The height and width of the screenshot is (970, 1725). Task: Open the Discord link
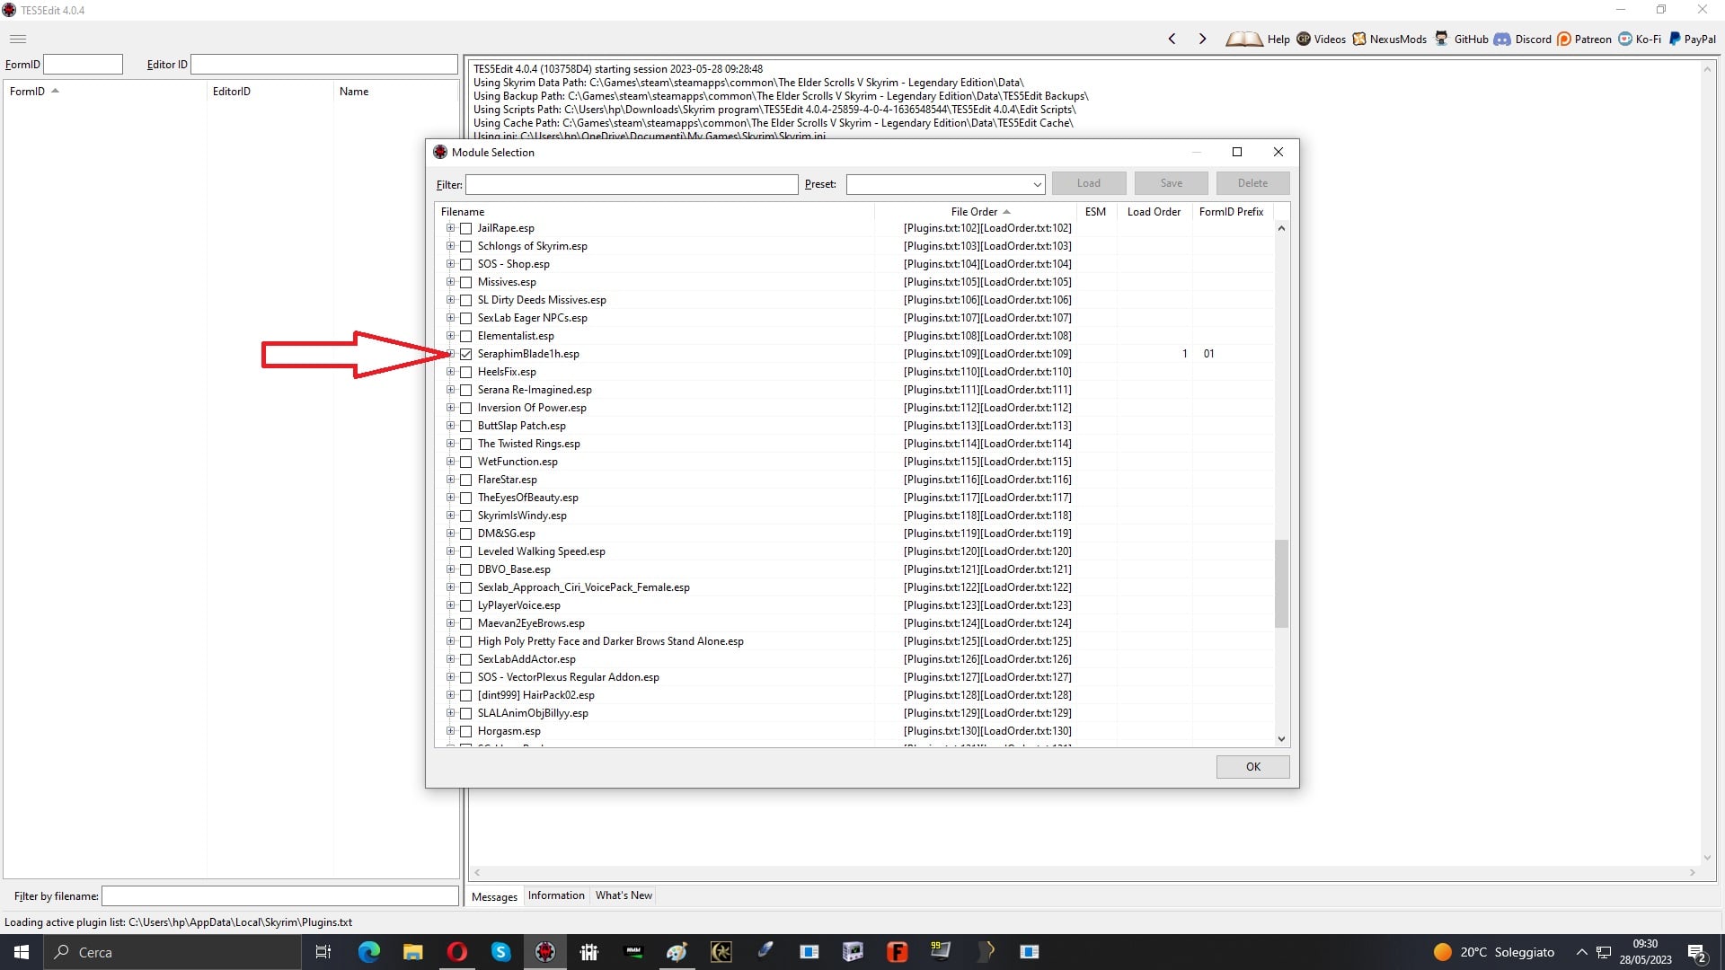coord(1522,39)
